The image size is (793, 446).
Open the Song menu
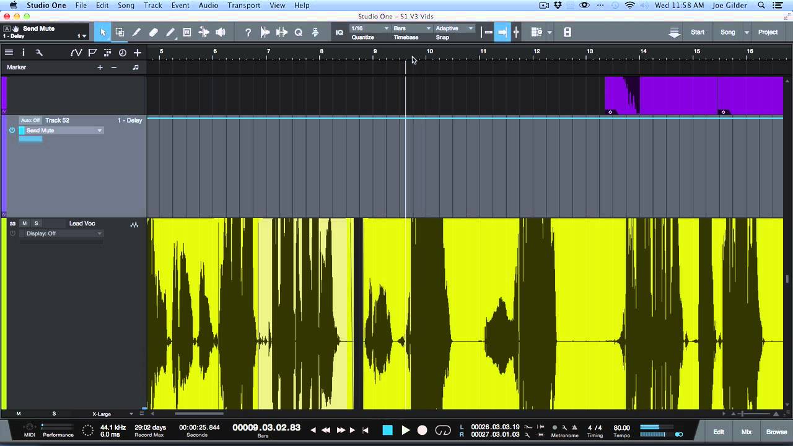click(126, 6)
